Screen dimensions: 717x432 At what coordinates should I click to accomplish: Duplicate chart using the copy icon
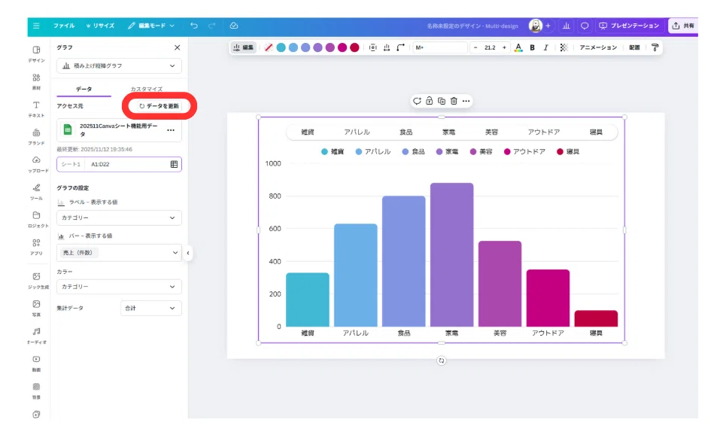point(442,101)
